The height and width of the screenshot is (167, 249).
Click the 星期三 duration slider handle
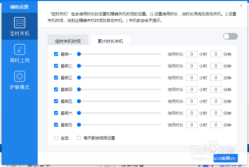tap(79, 78)
